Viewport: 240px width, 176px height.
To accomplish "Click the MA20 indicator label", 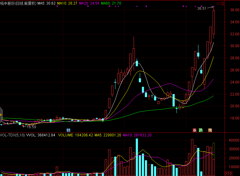I will 89,3.
